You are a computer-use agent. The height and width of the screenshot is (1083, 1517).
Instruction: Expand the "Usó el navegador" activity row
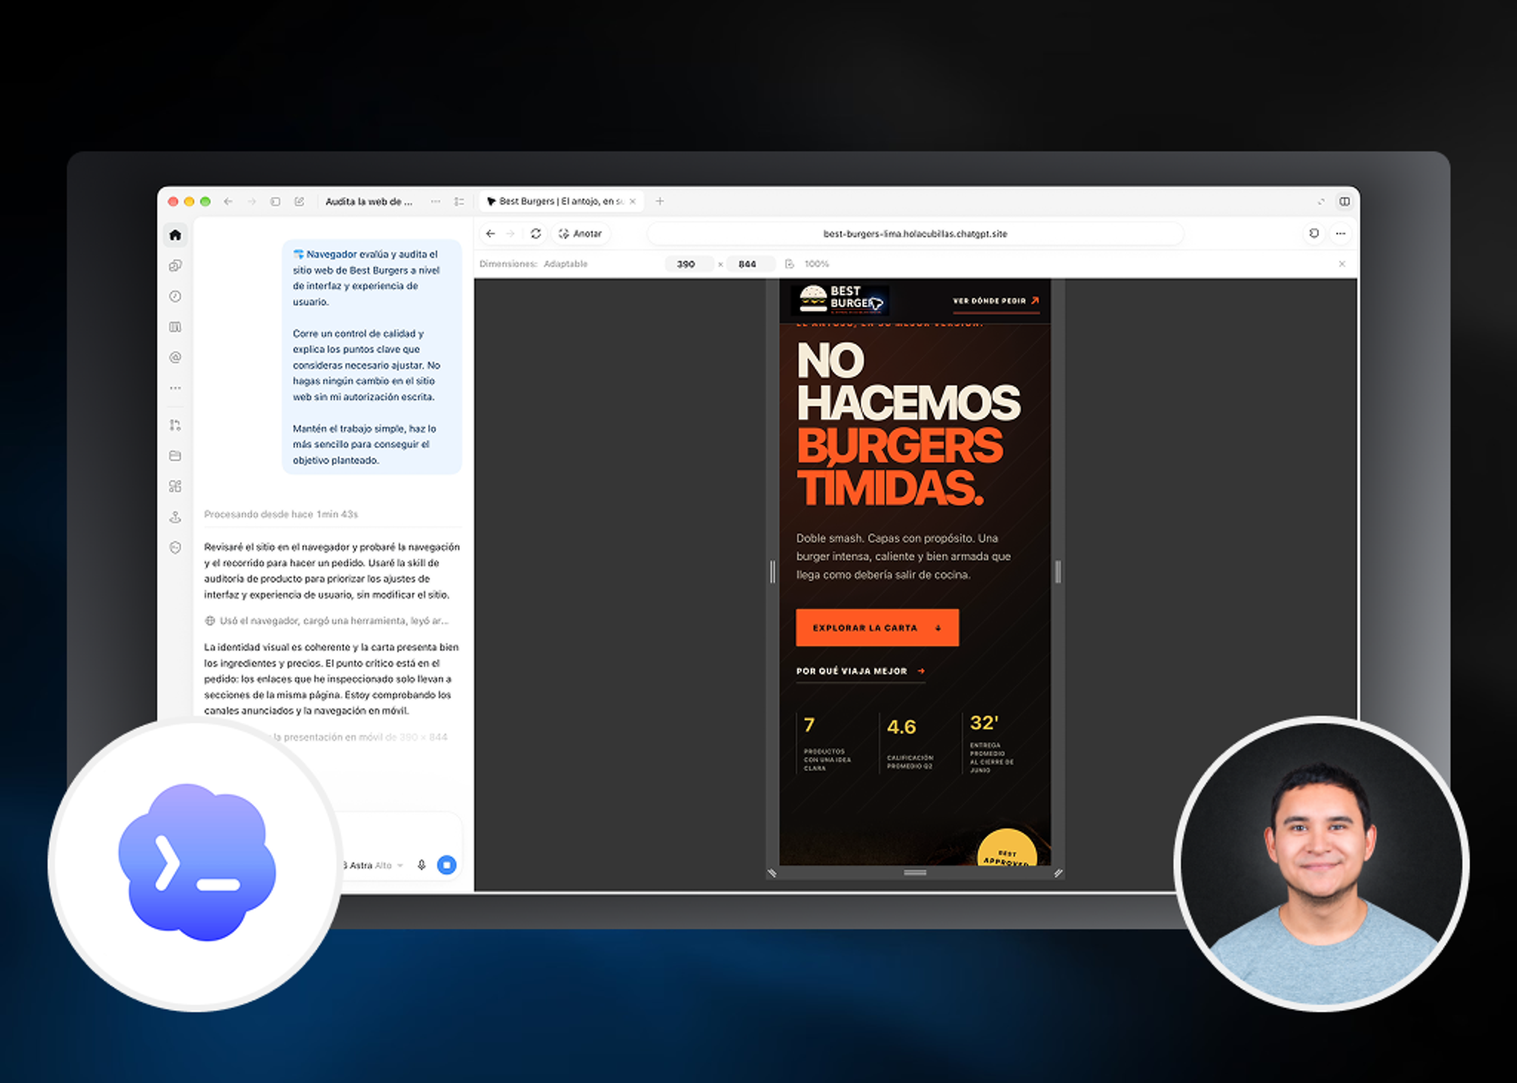[327, 621]
